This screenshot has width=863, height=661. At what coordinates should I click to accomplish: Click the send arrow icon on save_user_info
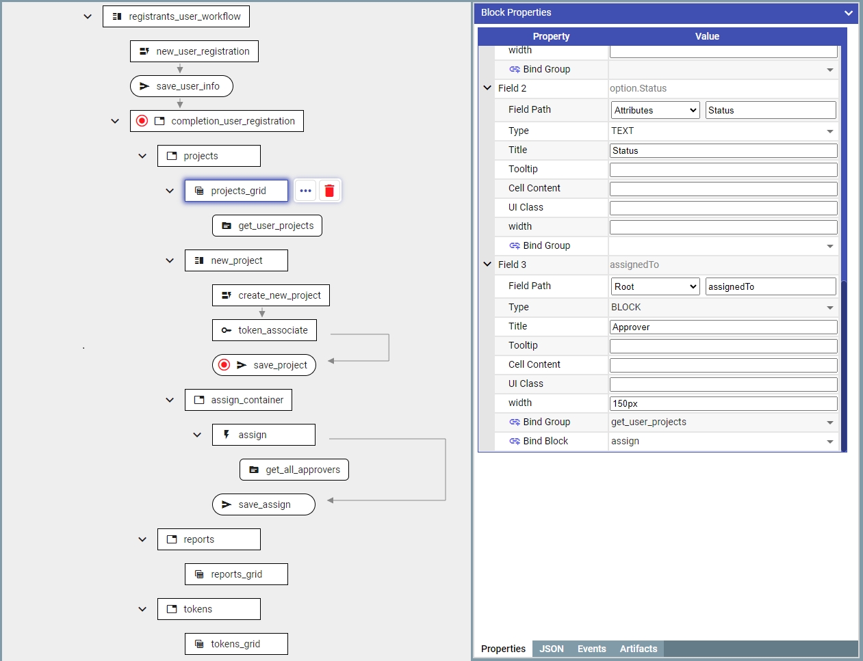(x=144, y=86)
